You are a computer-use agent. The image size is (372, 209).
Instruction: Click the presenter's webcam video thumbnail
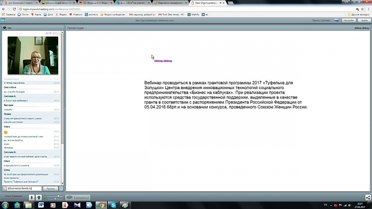tap(33, 56)
